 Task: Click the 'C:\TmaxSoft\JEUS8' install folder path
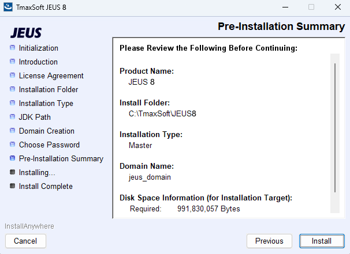coord(162,114)
